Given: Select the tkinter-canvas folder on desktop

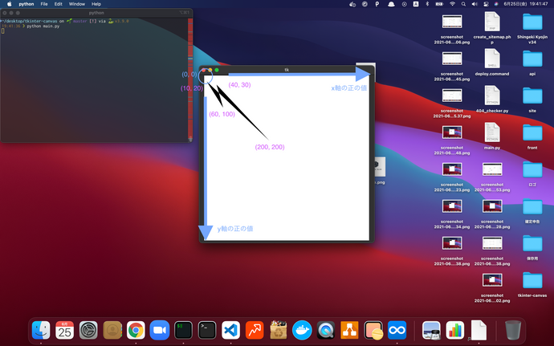Looking at the screenshot, I should point(532,284).
